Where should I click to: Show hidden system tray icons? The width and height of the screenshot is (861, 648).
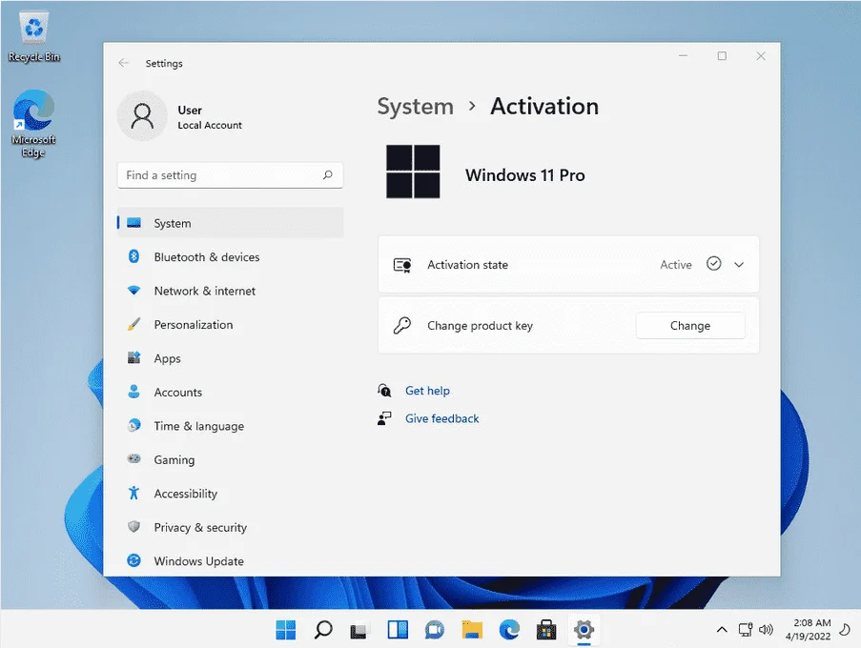(722, 629)
